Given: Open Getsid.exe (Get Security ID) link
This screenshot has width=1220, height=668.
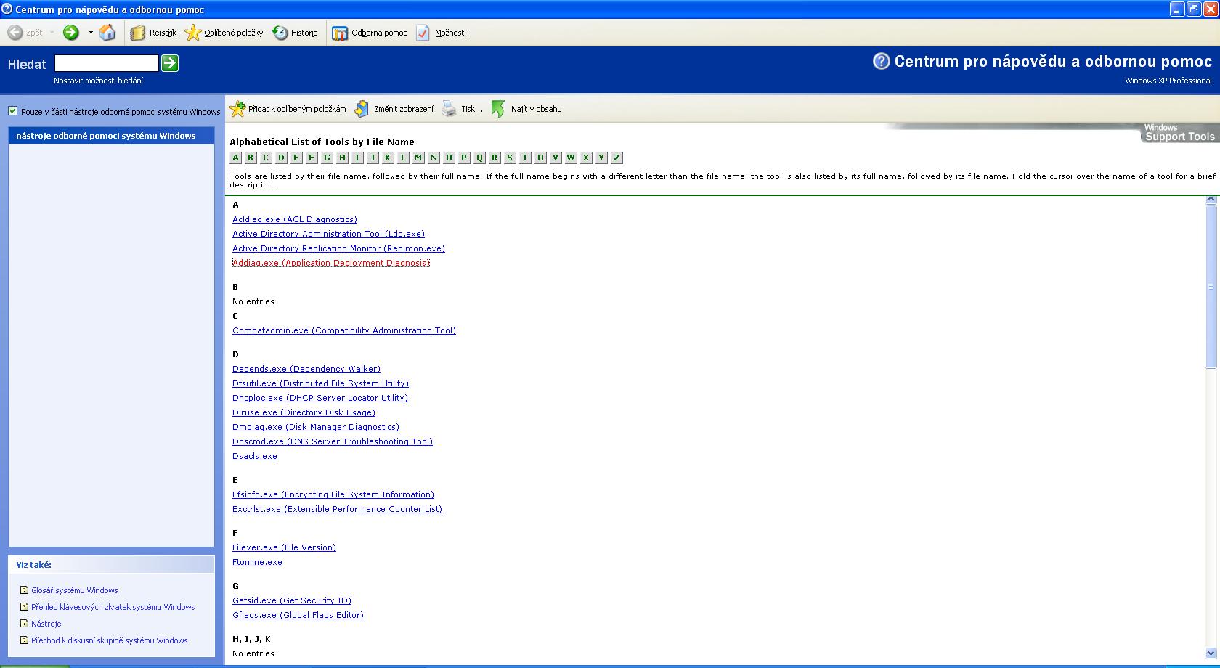Looking at the screenshot, I should pyautogui.click(x=292, y=600).
